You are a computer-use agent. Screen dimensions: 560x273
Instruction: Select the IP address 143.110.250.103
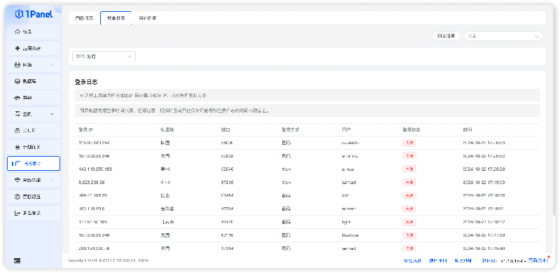[x=95, y=169]
